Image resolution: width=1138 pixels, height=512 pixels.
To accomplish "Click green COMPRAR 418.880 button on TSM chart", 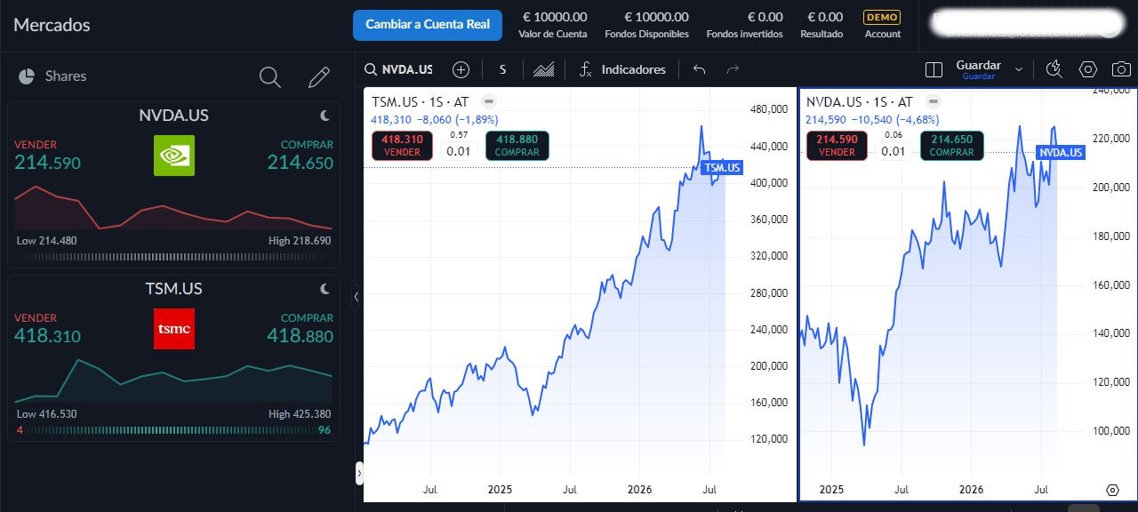I will click(517, 146).
